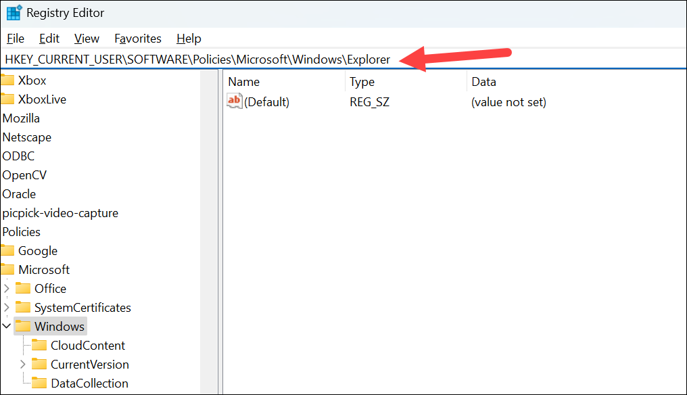Screen dimensions: 687x395
Task: Select the Google key label
Action: pyautogui.click(x=38, y=251)
